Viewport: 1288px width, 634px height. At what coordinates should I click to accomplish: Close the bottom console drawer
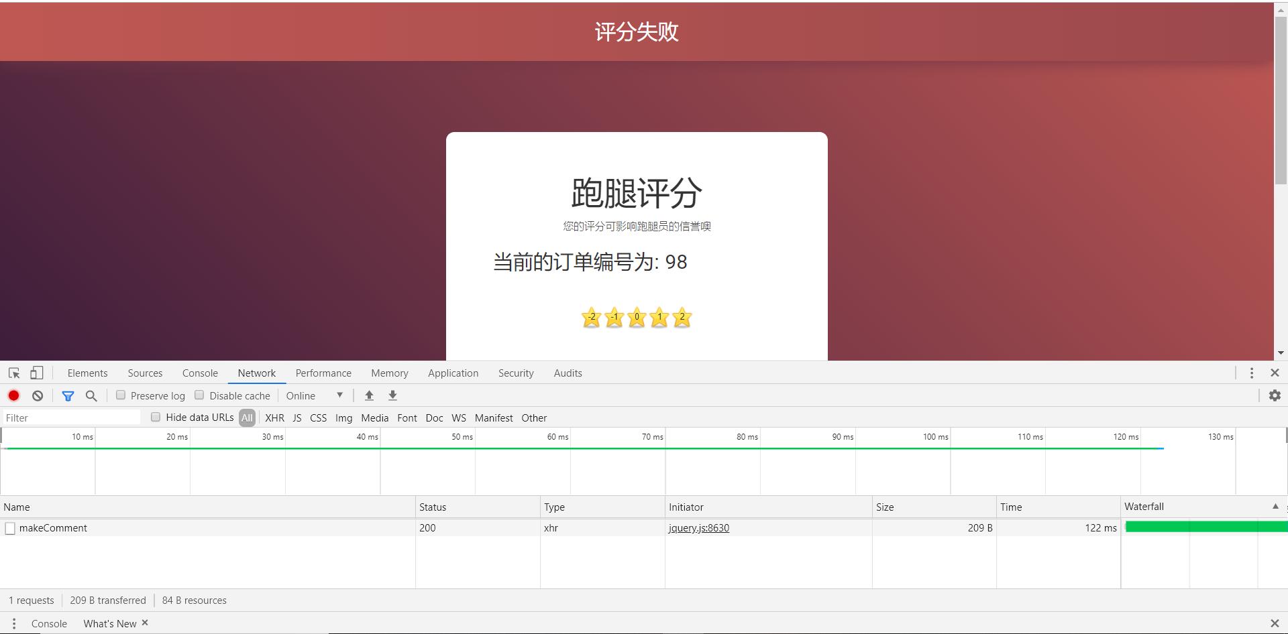tap(1275, 623)
